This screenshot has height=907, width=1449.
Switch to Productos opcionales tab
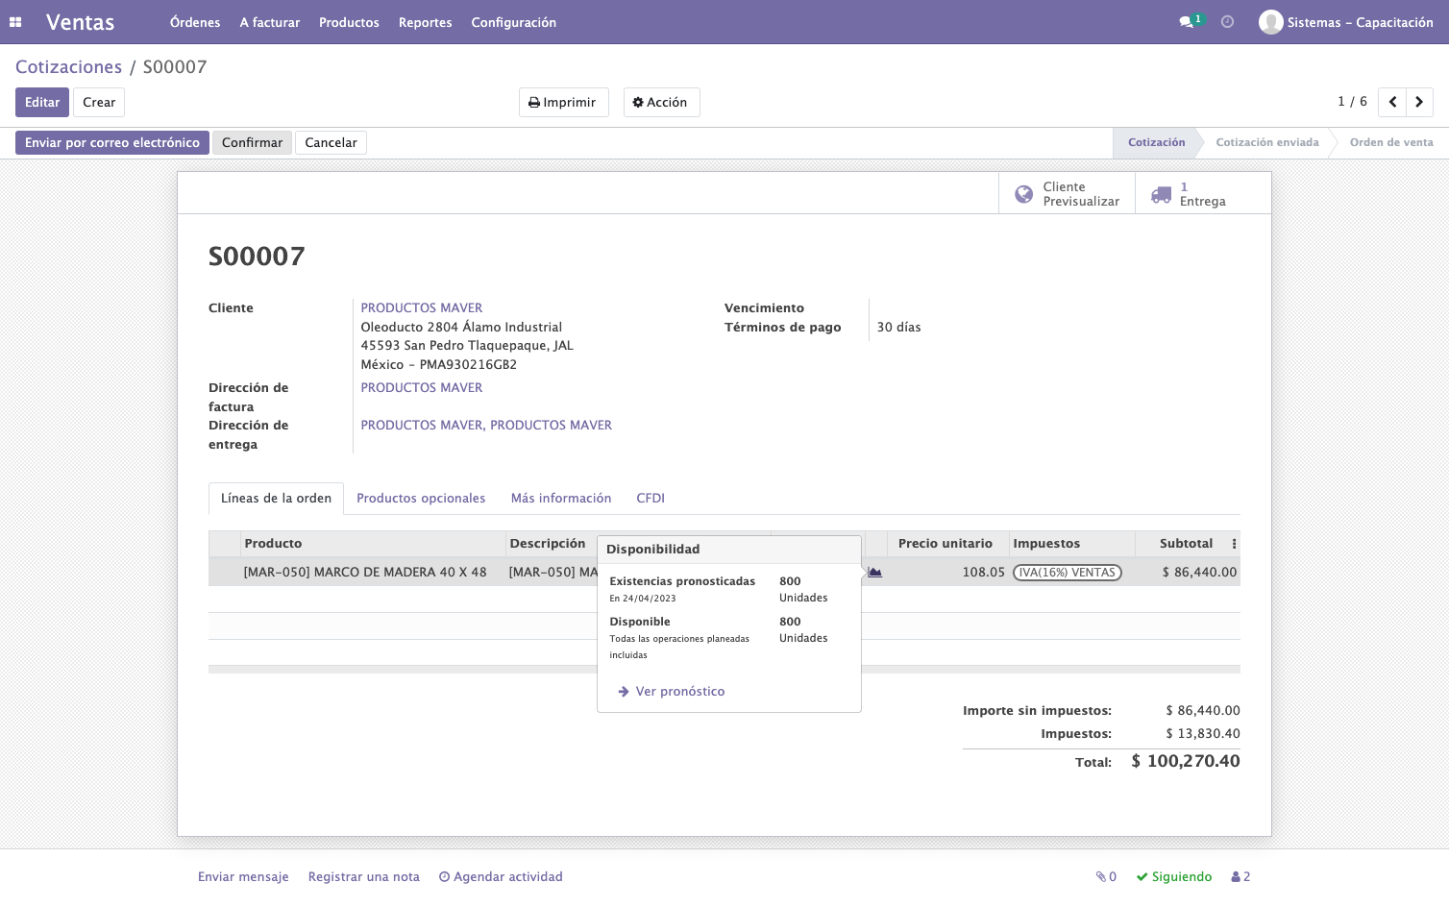tap(421, 498)
